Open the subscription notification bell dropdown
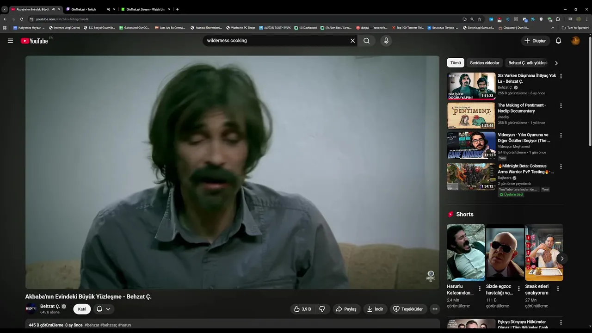The width and height of the screenshot is (592, 333). [104, 309]
